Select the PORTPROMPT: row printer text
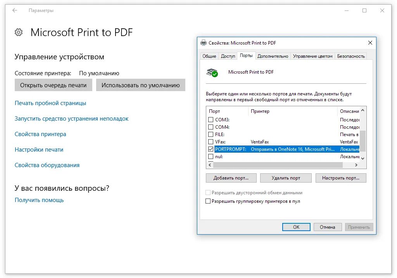 pyautogui.click(x=293, y=149)
